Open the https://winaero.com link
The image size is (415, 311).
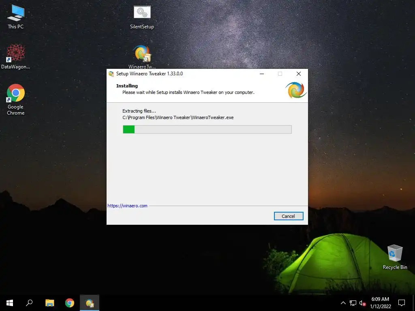click(x=127, y=206)
